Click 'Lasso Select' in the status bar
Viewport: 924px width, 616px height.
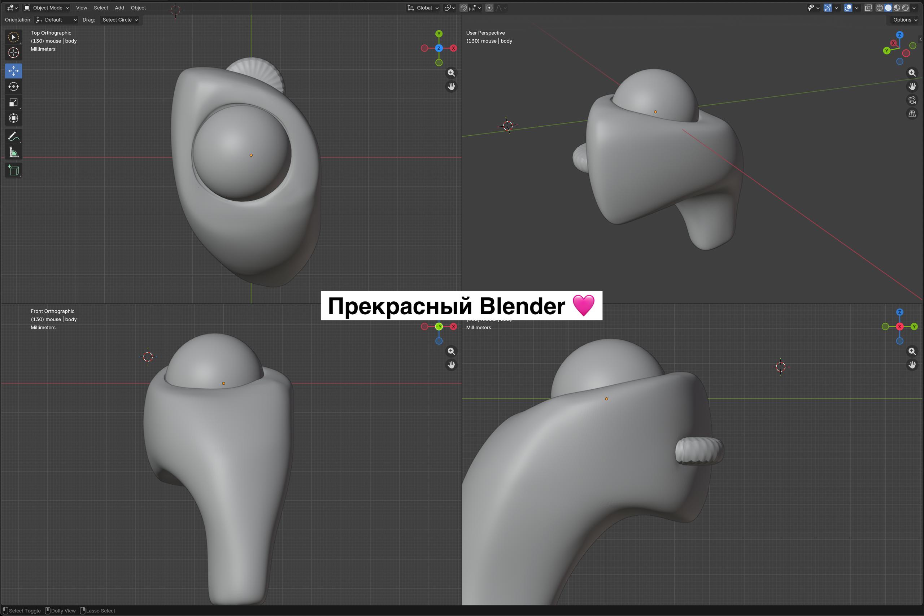tap(101, 611)
